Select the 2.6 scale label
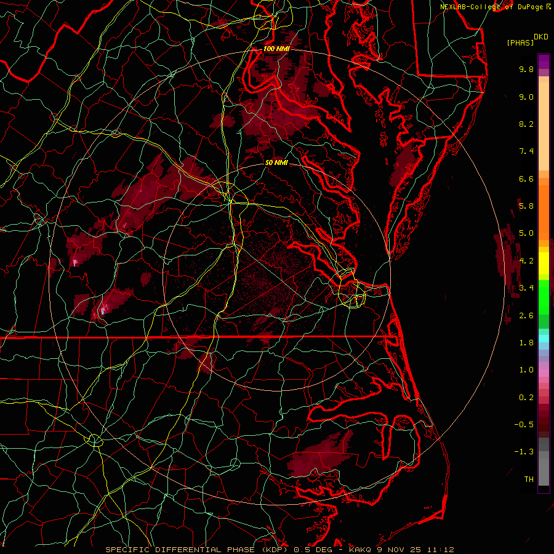This screenshot has width=554, height=554. [x=526, y=315]
